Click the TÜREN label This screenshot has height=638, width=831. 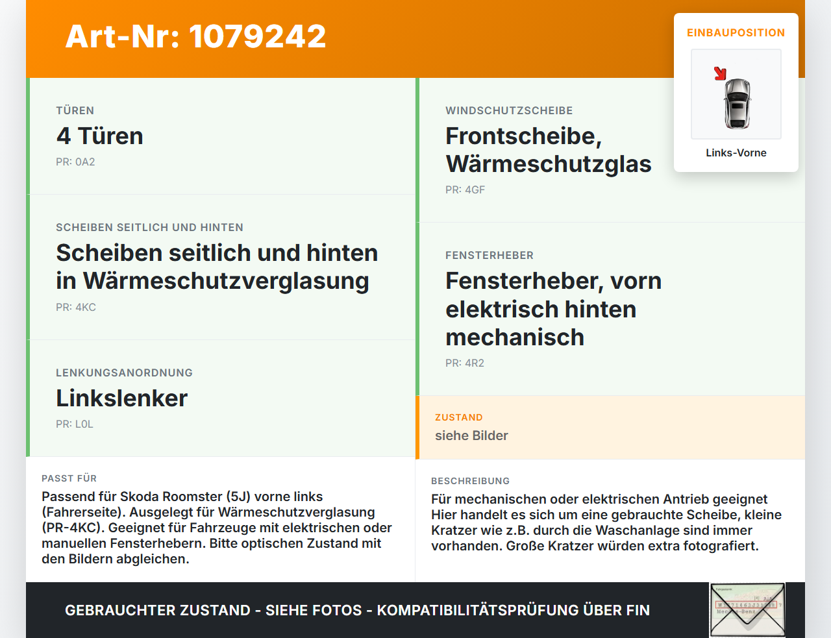[x=75, y=110]
